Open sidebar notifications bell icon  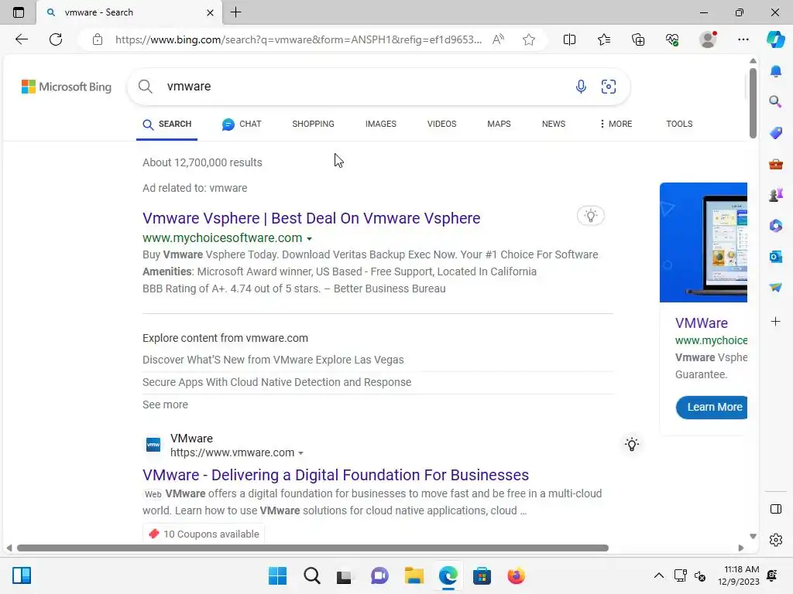[775, 71]
